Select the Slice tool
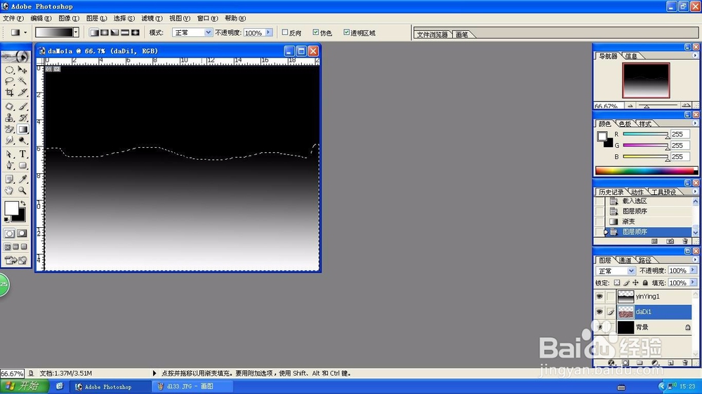The height and width of the screenshot is (394, 702). point(22,92)
